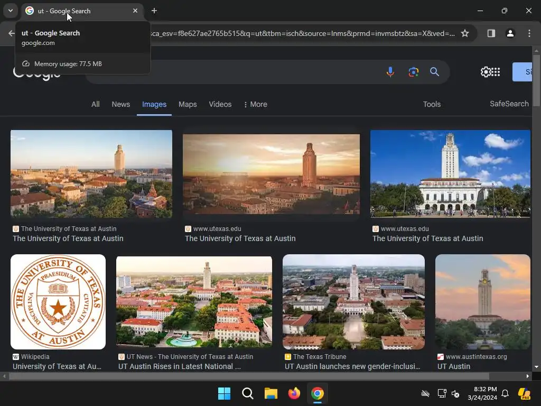Viewport: 541px width, 406px height.
Task: Close the ut - Google Search tab
Action: tap(135, 11)
